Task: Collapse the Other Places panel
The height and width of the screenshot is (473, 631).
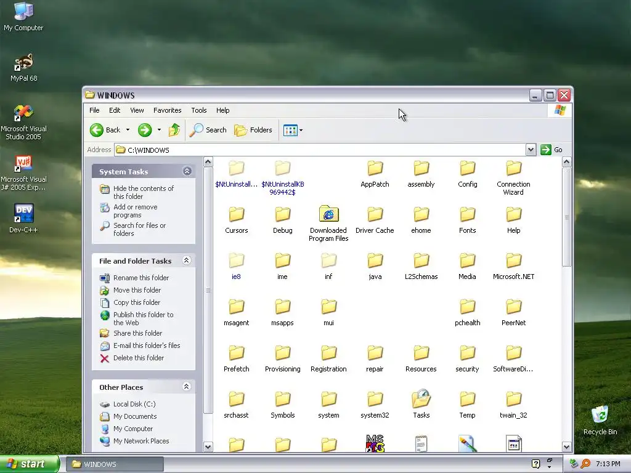Action: (x=186, y=387)
